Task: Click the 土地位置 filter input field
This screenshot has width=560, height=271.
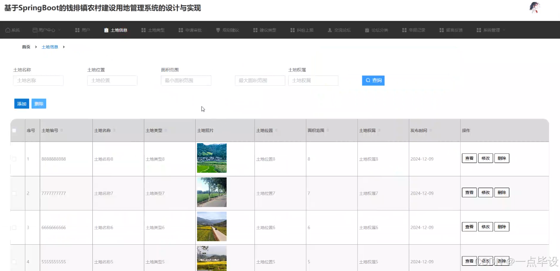Action: (112, 80)
